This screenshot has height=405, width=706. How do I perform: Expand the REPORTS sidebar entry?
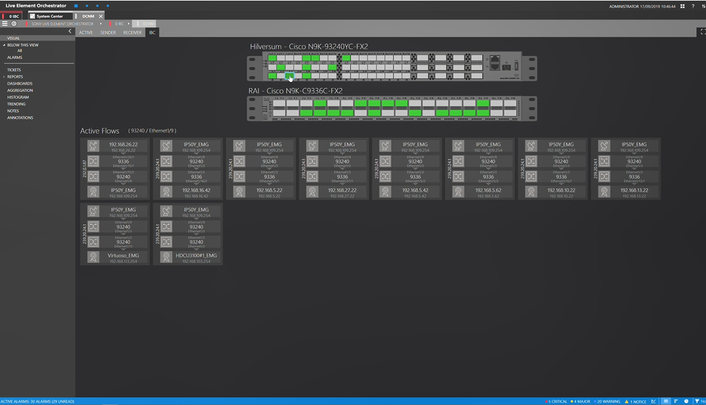point(4,77)
